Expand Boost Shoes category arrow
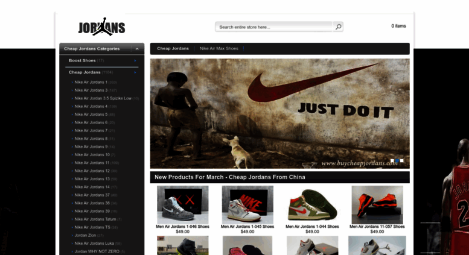The height and width of the screenshot is (255, 469). point(135,61)
